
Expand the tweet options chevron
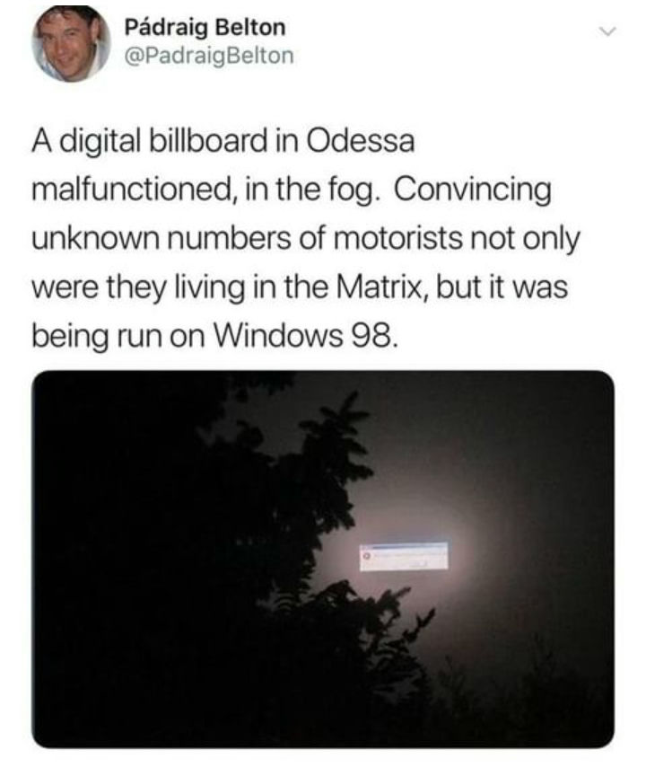[x=607, y=32]
